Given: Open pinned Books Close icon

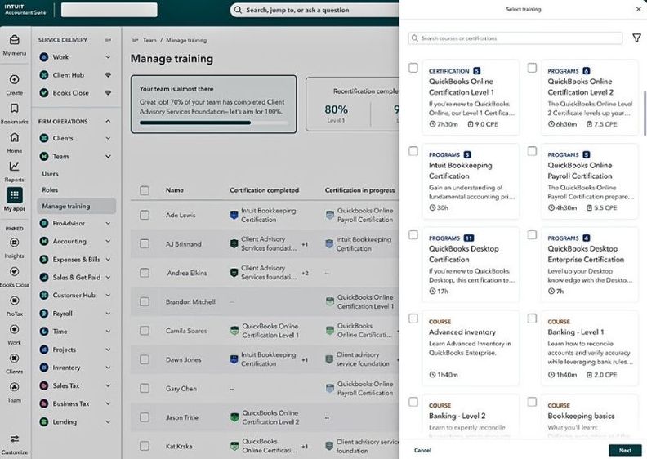Looking at the screenshot, I should click(15, 271).
